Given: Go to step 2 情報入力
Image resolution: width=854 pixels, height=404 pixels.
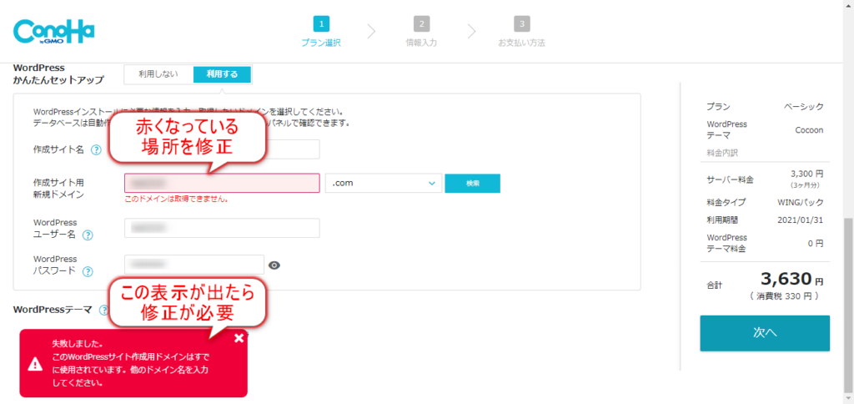Looking at the screenshot, I should 421,33.
